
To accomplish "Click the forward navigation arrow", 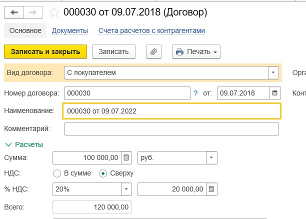I will pyautogui.click(x=33, y=11).
